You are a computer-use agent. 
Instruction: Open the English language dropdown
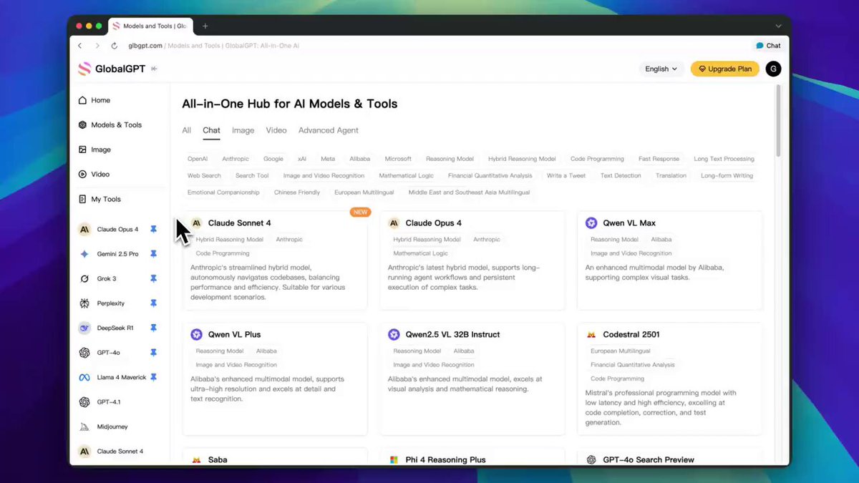[661, 69]
